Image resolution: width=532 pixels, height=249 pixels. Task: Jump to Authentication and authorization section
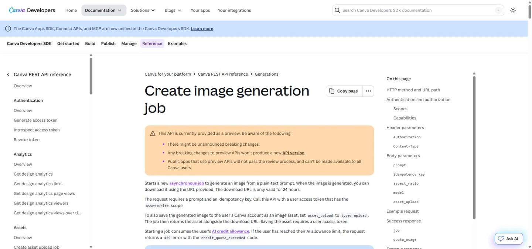click(x=418, y=100)
